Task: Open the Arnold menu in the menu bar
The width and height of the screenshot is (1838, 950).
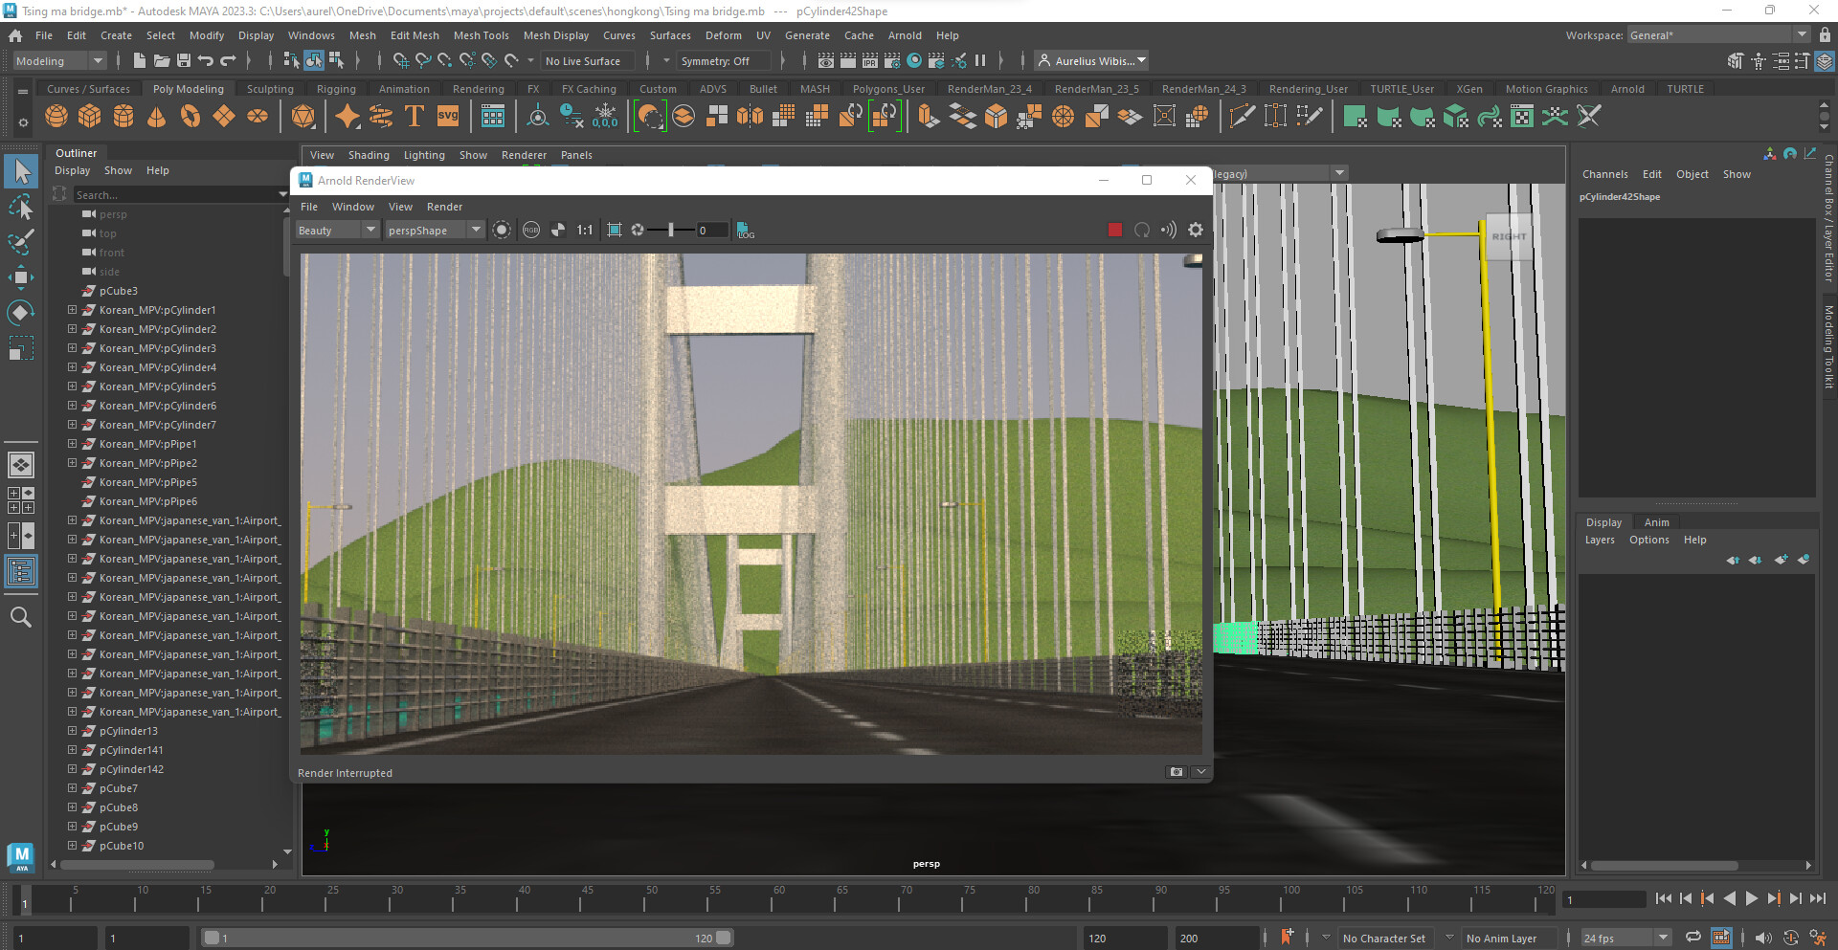Action: (905, 35)
